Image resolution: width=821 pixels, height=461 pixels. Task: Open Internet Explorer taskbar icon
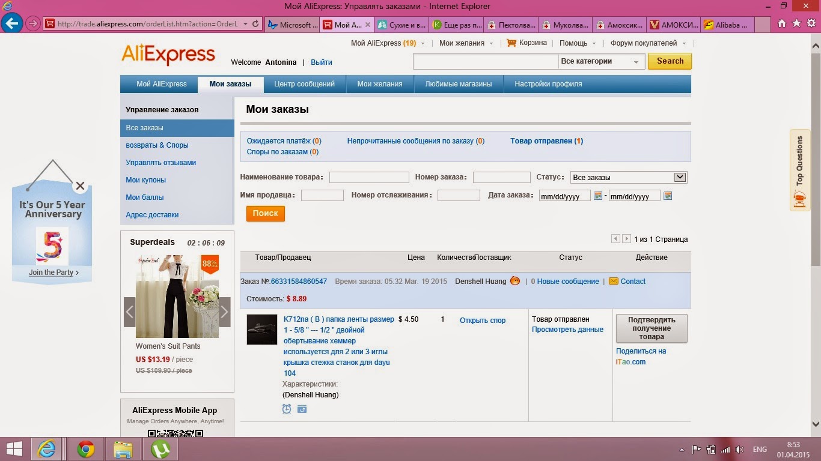[47, 449]
